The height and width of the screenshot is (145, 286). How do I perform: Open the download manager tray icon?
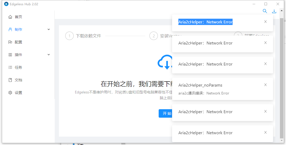pos(274,11)
